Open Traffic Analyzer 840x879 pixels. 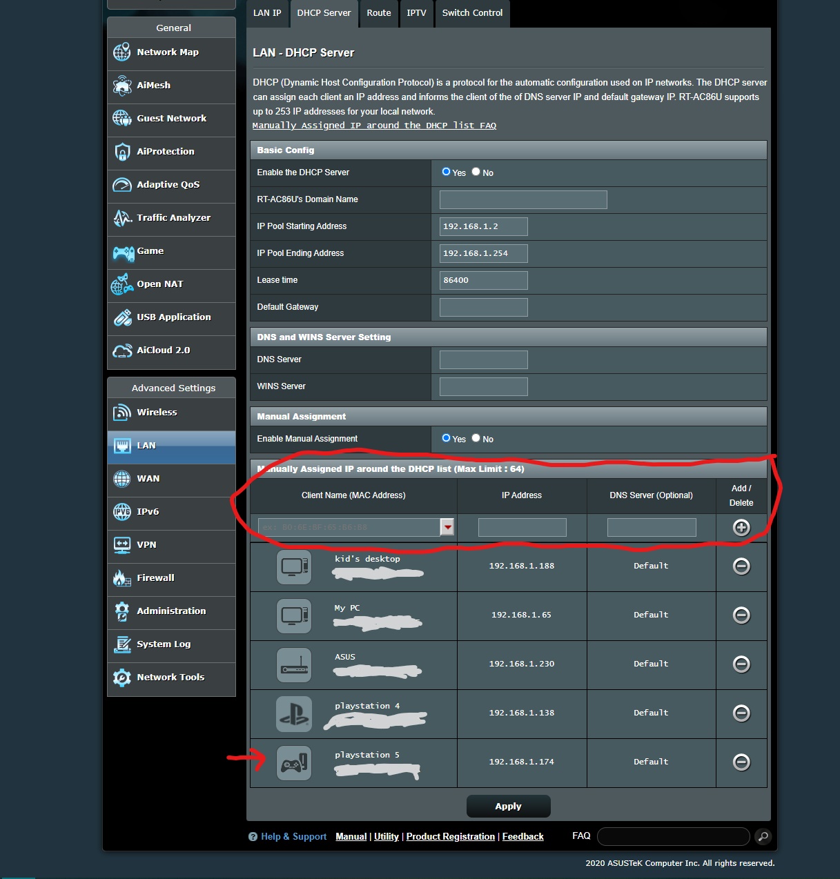(171, 218)
